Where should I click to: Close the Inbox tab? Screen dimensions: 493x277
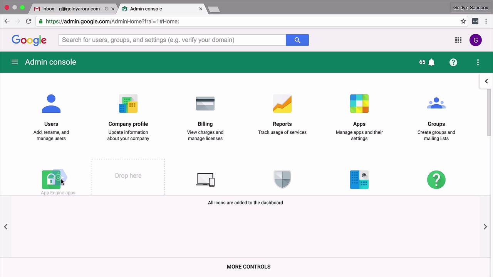[113, 9]
